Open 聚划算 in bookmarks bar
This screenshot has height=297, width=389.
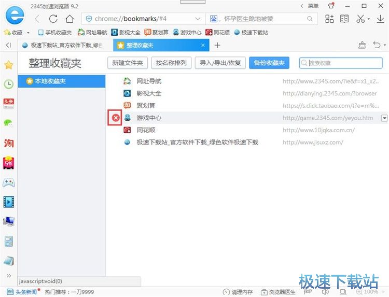156,33
